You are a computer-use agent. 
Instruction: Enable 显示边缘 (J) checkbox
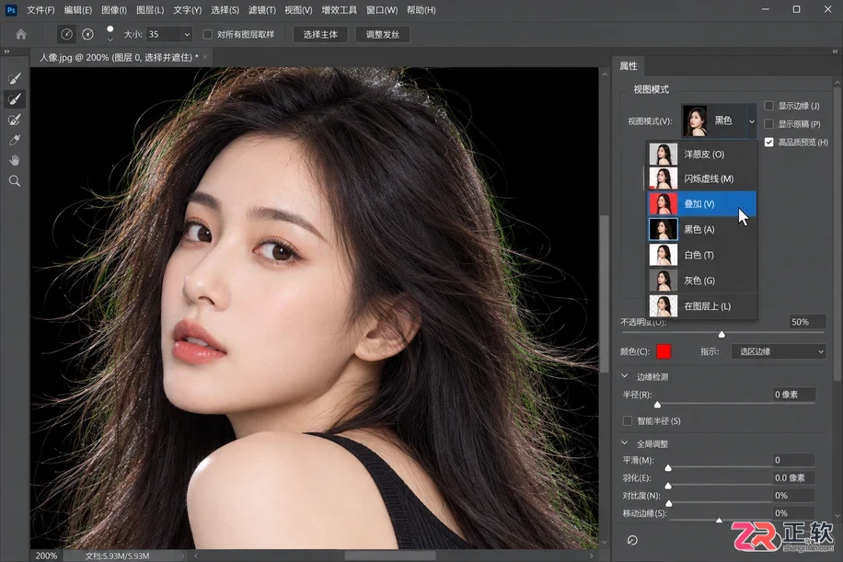(x=768, y=106)
